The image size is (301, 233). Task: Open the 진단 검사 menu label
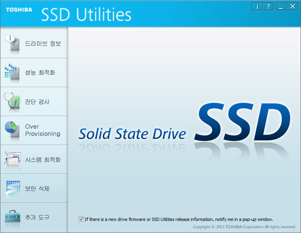(x=37, y=101)
